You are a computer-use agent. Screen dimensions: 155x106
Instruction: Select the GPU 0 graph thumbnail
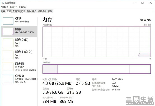pyautogui.click(x=8, y=79)
